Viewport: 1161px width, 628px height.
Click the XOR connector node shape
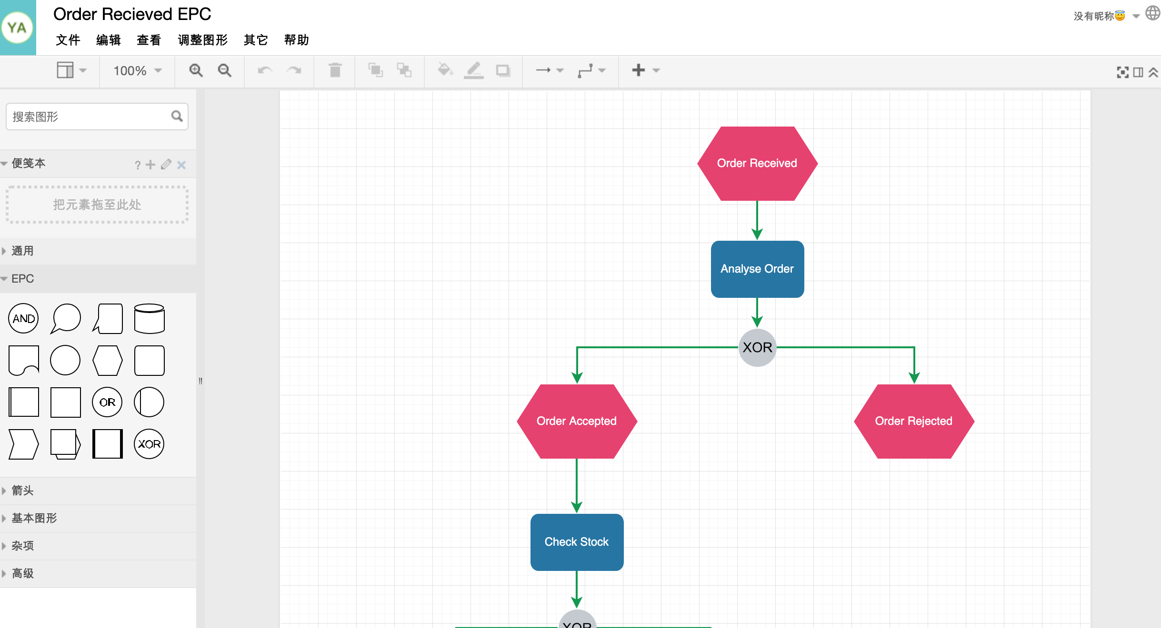(x=150, y=443)
